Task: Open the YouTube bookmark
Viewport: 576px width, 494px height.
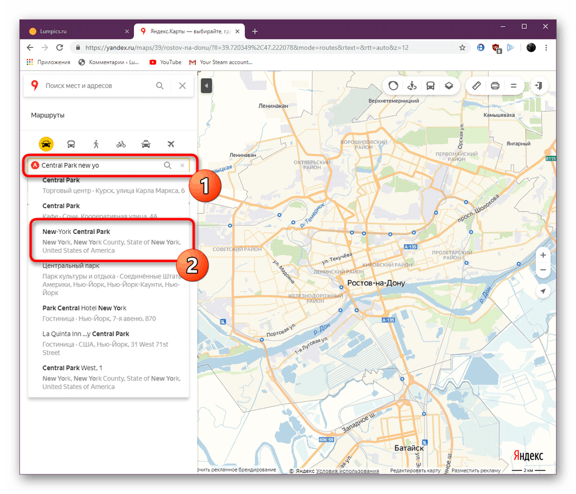Action: [x=166, y=62]
